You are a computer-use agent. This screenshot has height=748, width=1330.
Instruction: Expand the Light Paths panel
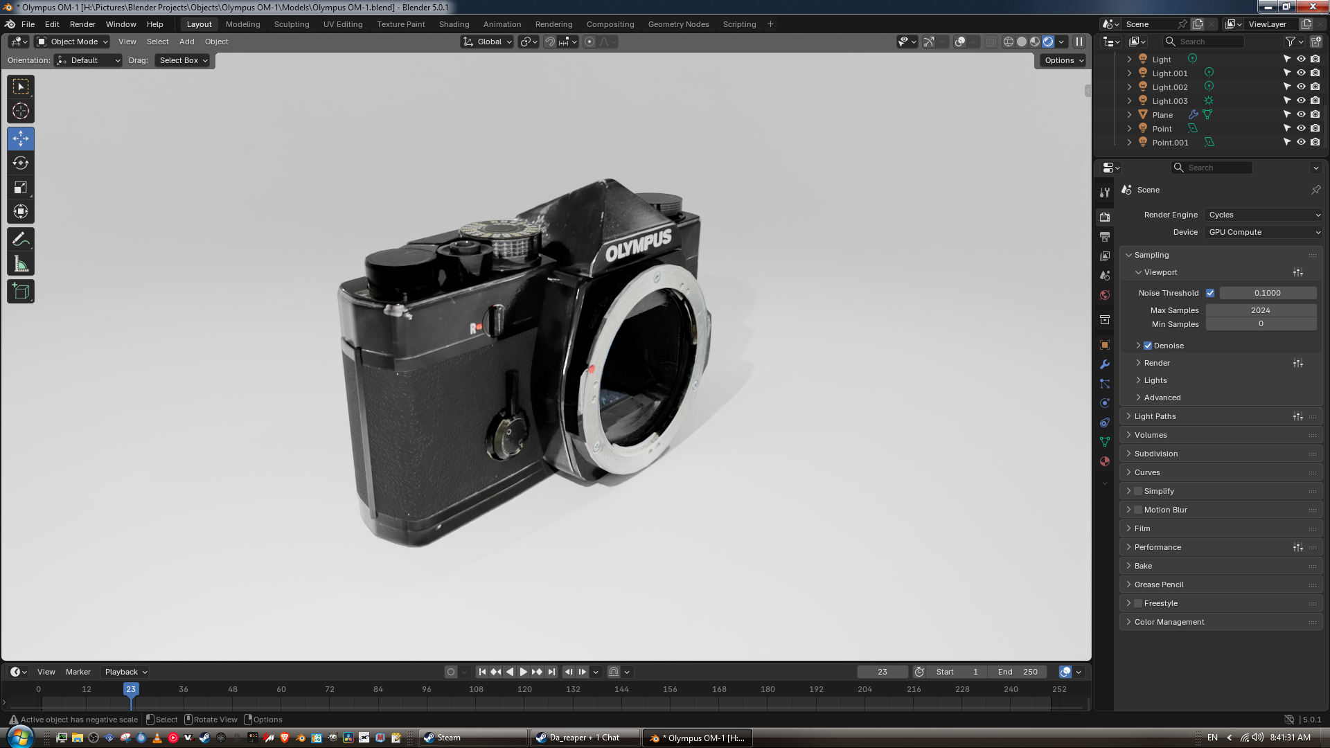click(1155, 416)
